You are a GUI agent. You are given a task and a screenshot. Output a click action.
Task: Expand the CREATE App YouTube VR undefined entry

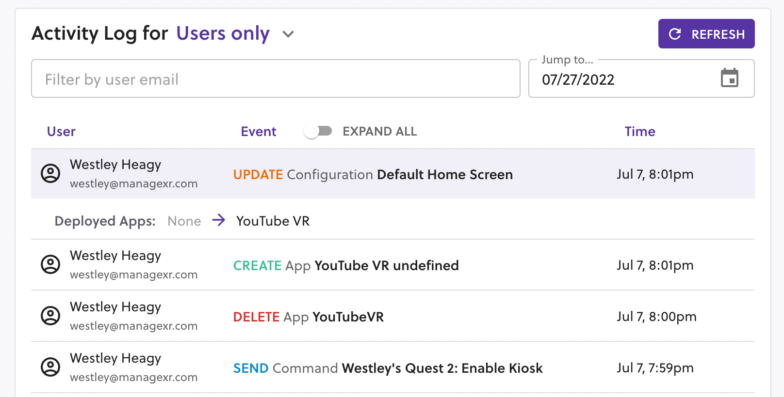(x=346, y=265)
